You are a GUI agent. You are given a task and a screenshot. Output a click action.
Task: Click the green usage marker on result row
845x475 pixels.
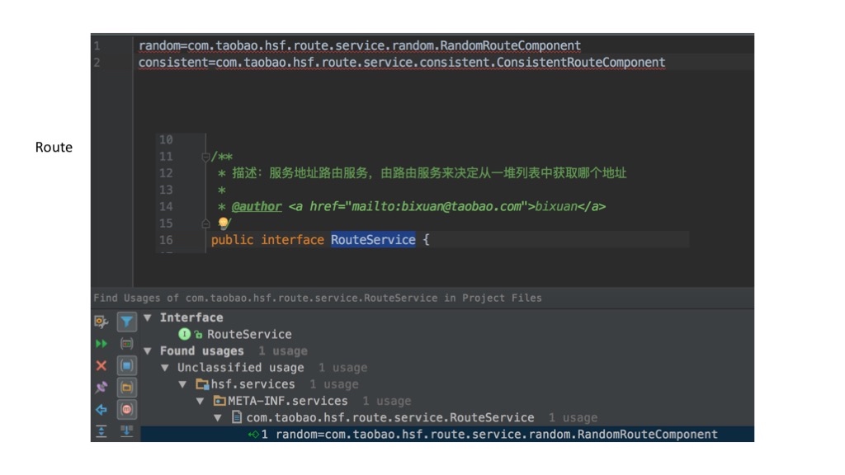pos(253,434)
